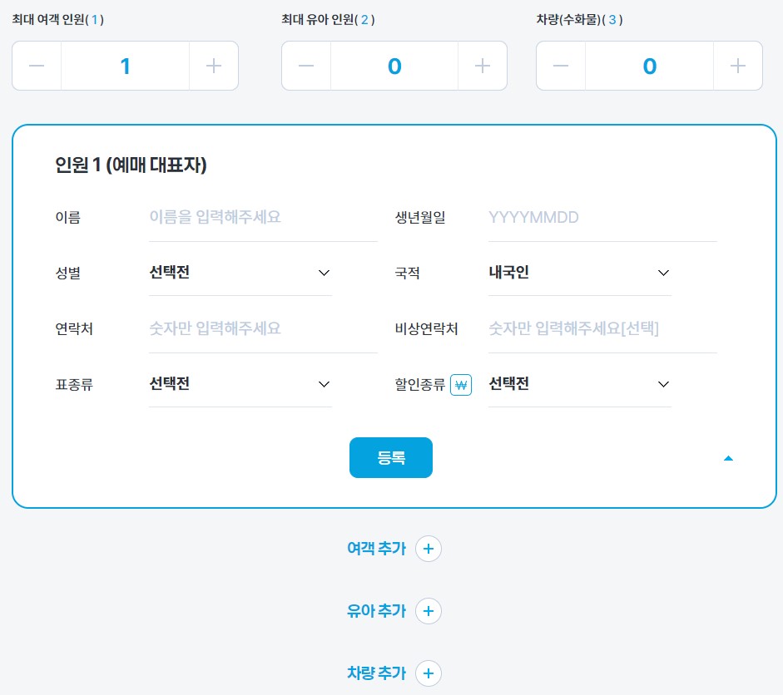Click the ₩ icon next to 할인종류

pyautogui.click(x=461, y=384)
